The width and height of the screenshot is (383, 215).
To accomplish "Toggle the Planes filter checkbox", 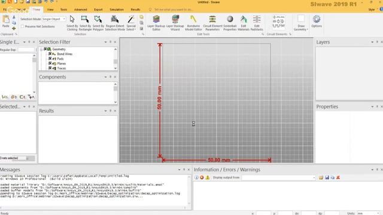I will pos(50,63).
